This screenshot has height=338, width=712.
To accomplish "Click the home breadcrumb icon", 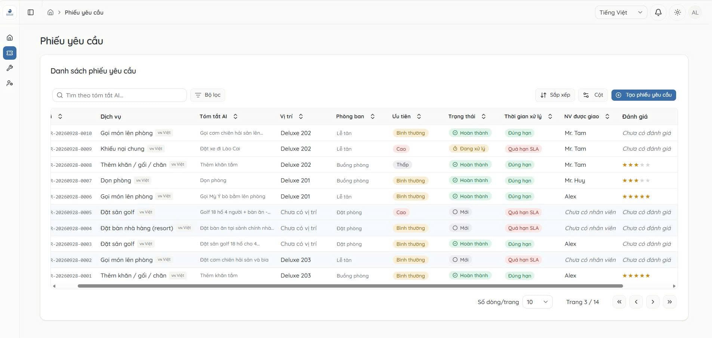I will tap(50, 12).
